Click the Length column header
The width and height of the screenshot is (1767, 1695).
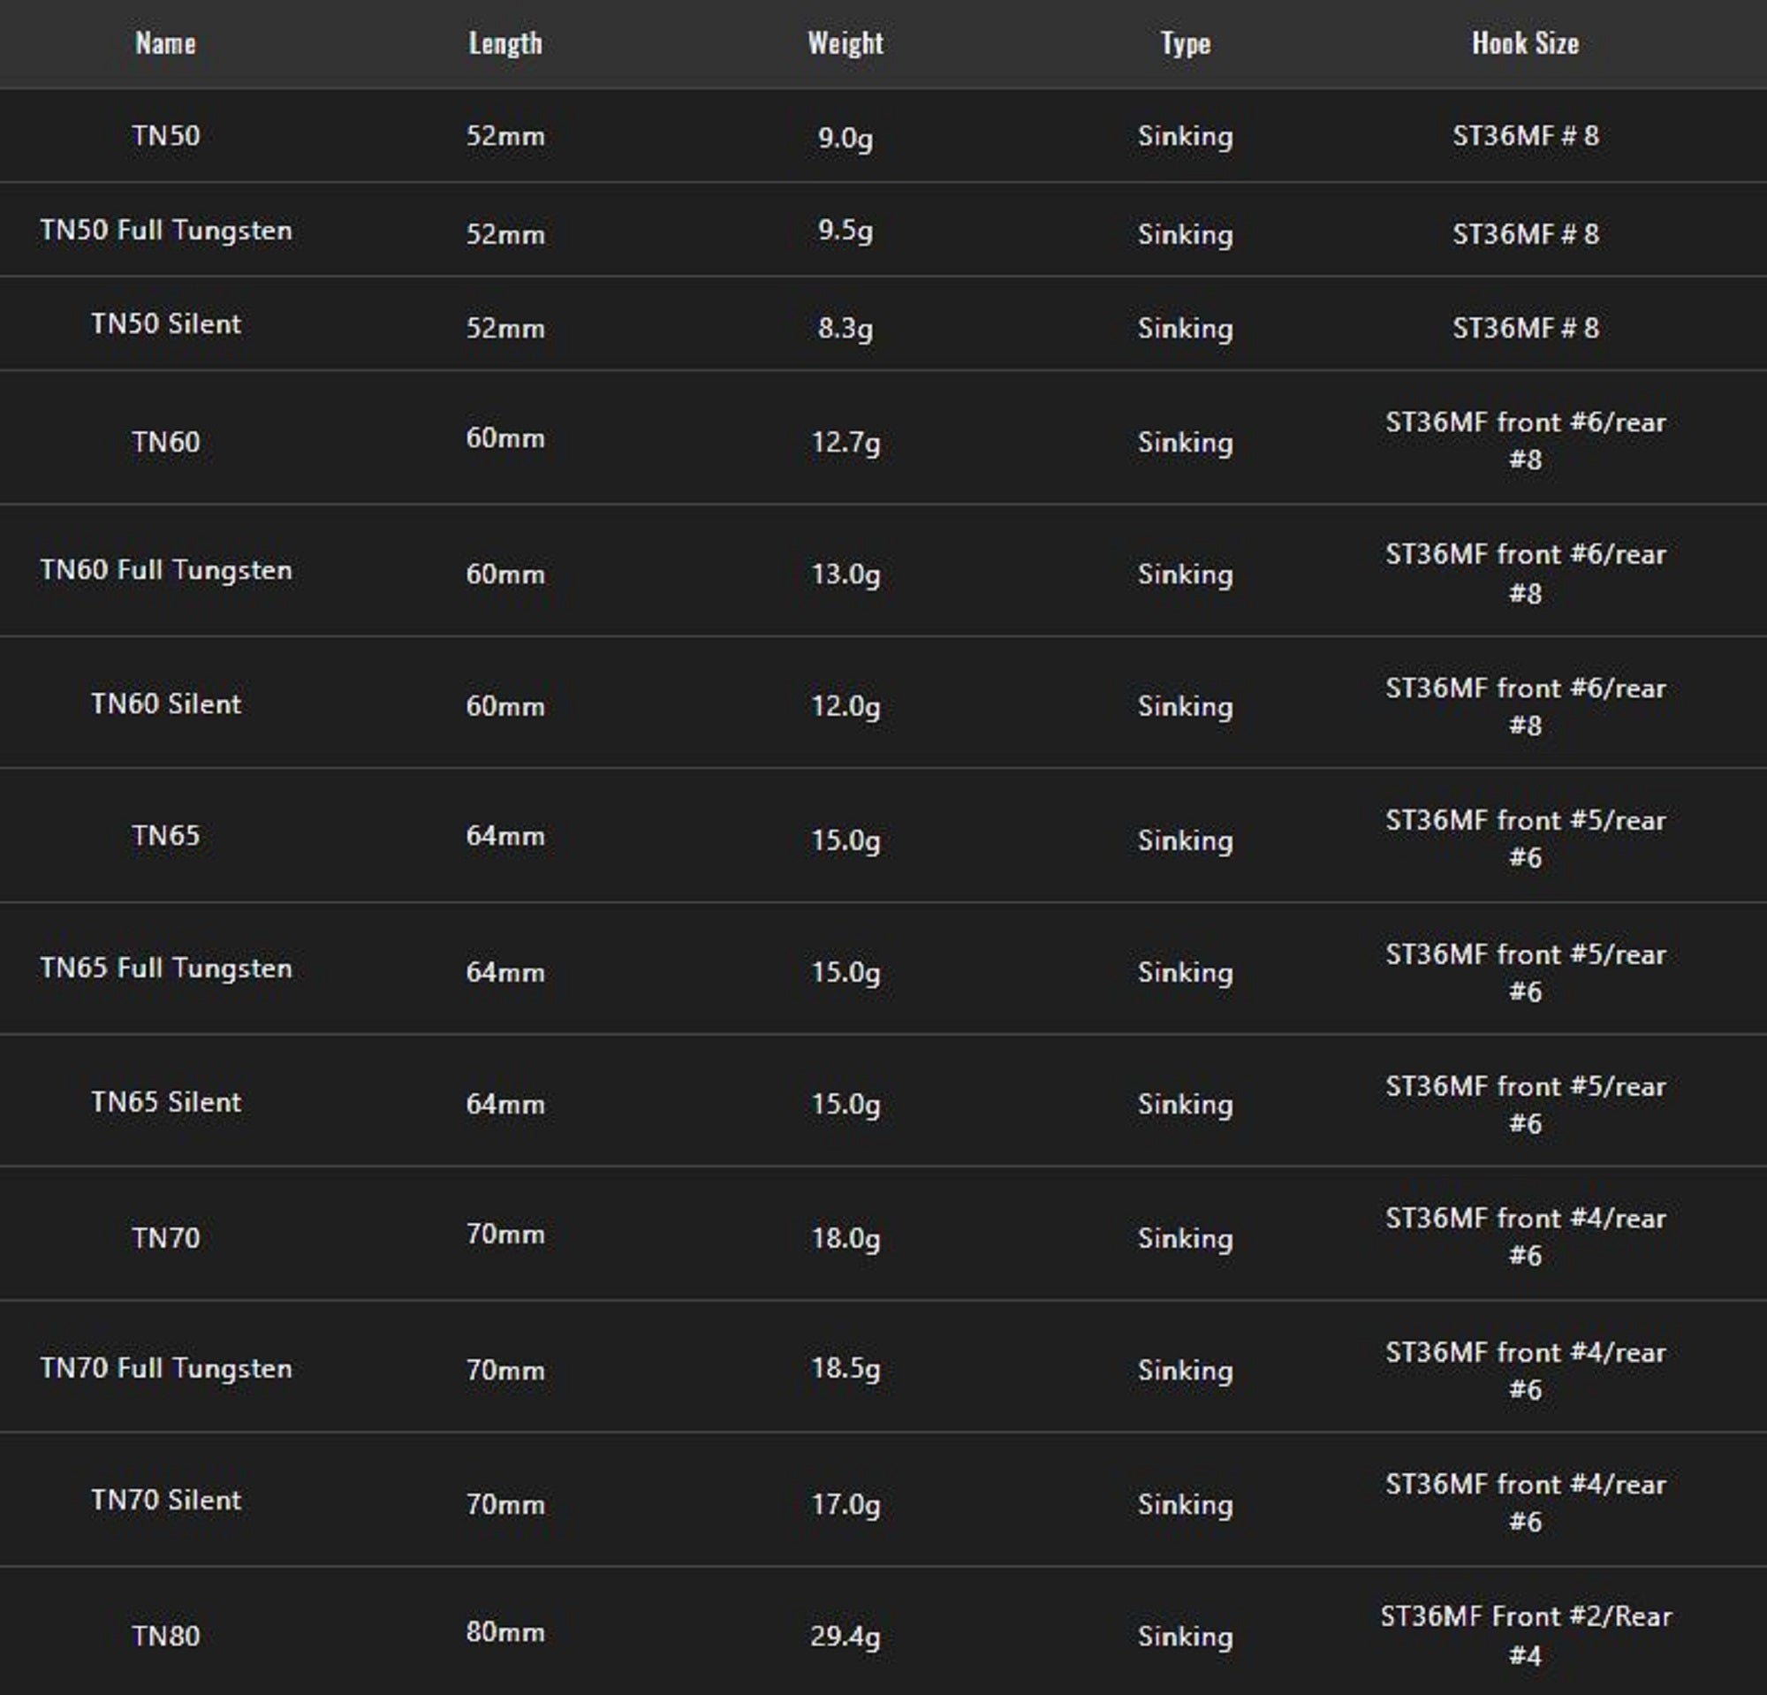pos(504,43)
